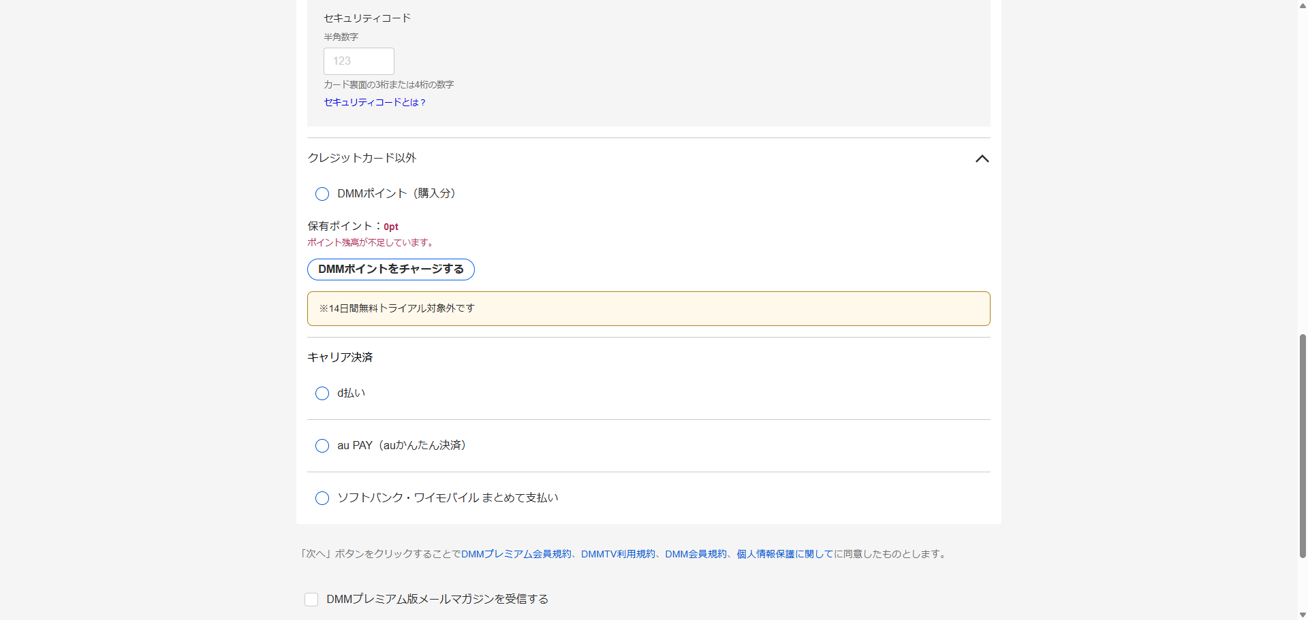The image size is (1308, 620).
Task: Open the DMM会員規約 link
Action: pos(696,554)
